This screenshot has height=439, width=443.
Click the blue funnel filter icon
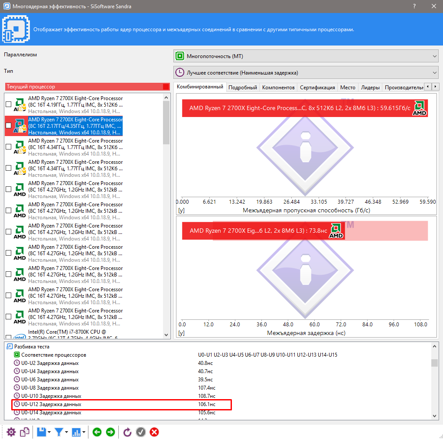click(x=59, y=432)
